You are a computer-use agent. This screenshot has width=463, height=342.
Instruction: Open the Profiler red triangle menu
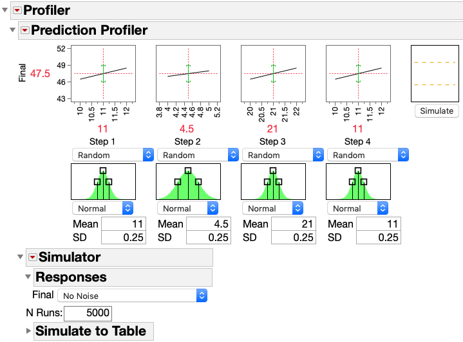pyautogui.click(x=16, y=10)
